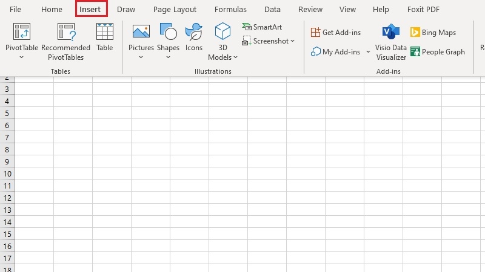Select the Insert tab
Image resolution: width=485 pixels, height=272 pixels.
tap(90, 9)
